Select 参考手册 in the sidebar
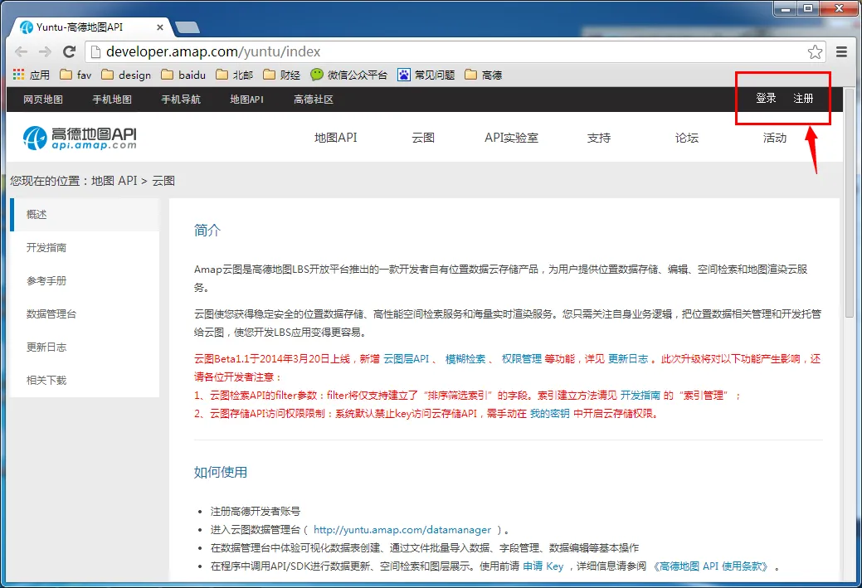This screenshot has height=588, width=862. coord(85,281)
